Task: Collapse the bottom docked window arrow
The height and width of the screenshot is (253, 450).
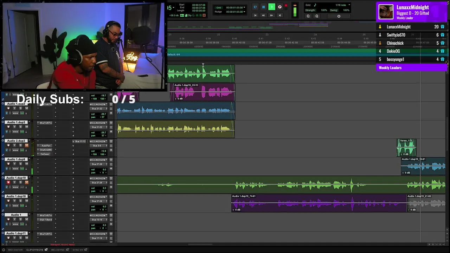Action: pos(3,250)
